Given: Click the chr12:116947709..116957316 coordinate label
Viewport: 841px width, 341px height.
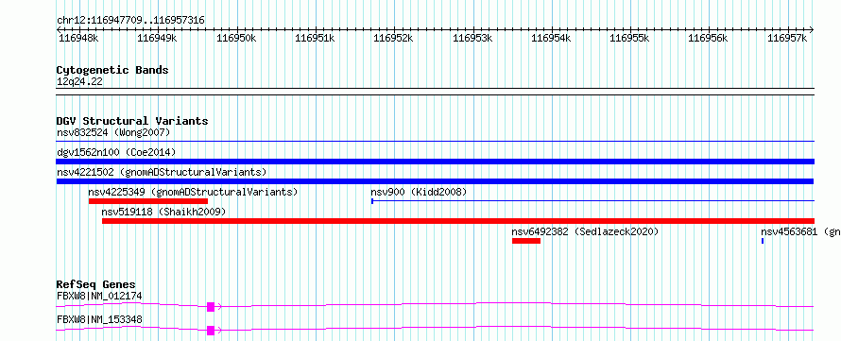Looking at the screenshot, I should (x=130, y=21).
